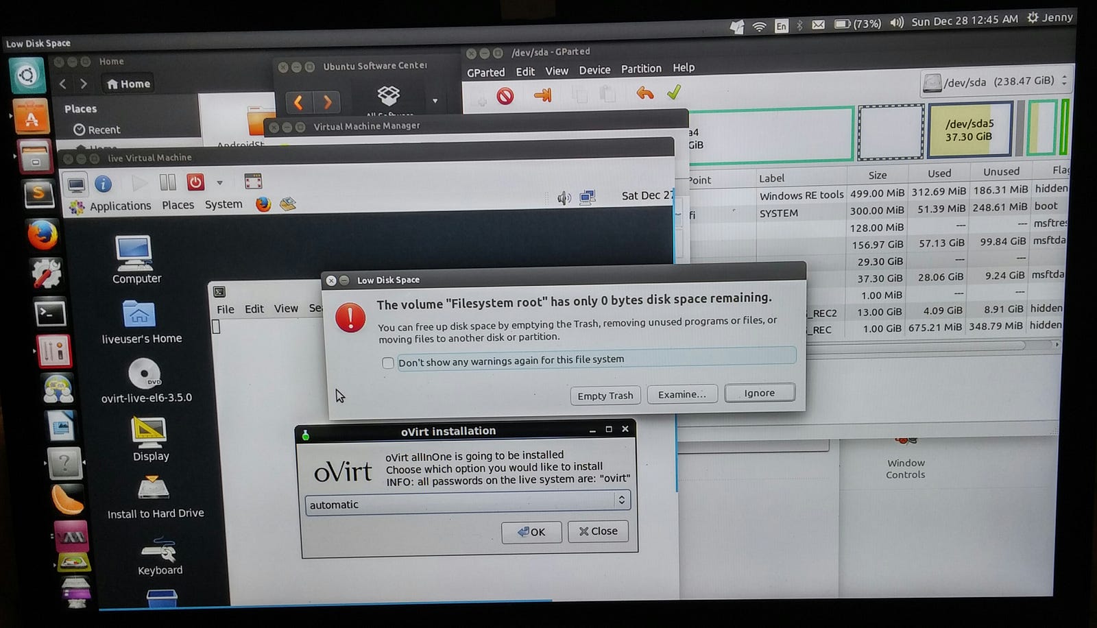
Task: Open the Files manager launcher icon
Action: pyautogui.click(x=35, y=157)
